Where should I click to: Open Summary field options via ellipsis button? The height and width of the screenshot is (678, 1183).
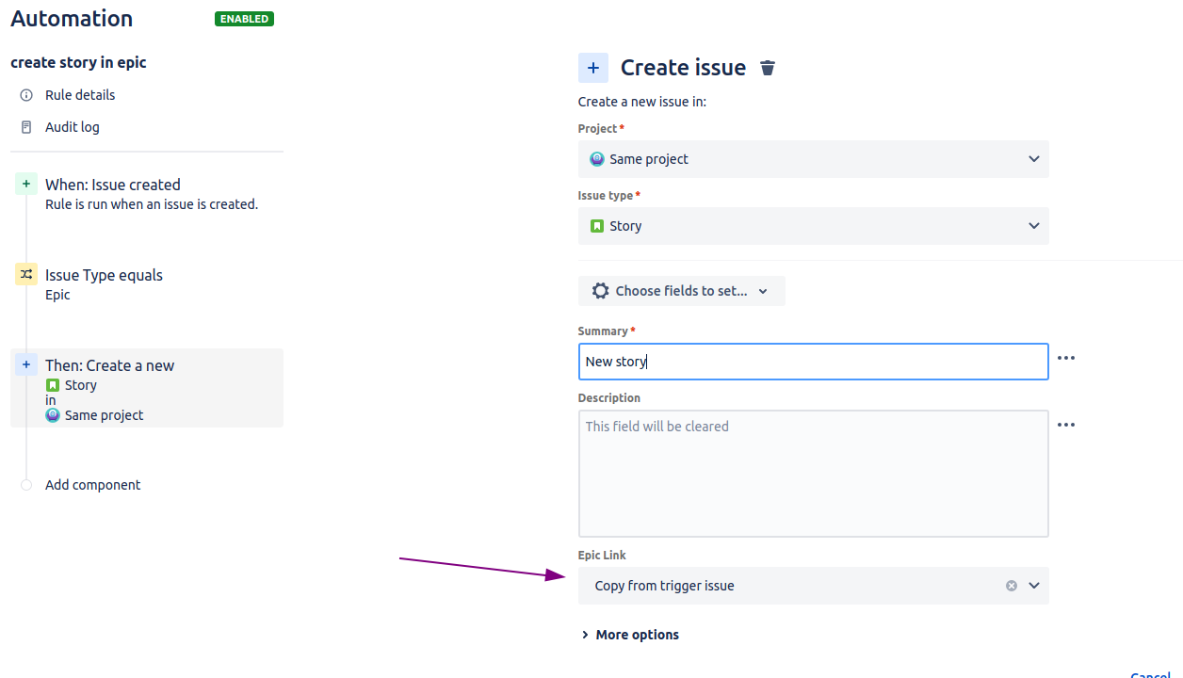[x=1066, y=357]
